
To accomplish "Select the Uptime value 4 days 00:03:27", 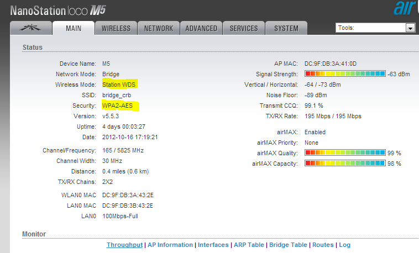I will point(124,126).
